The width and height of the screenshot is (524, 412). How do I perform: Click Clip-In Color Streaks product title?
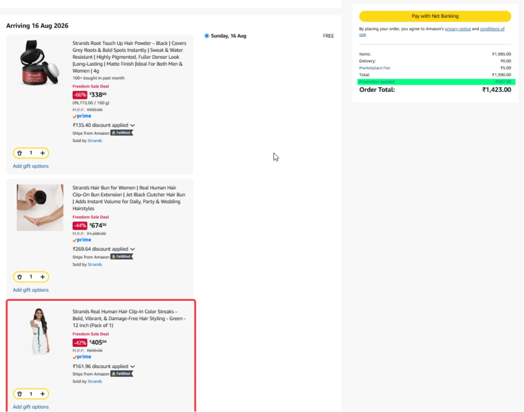[x=129, y=318]
